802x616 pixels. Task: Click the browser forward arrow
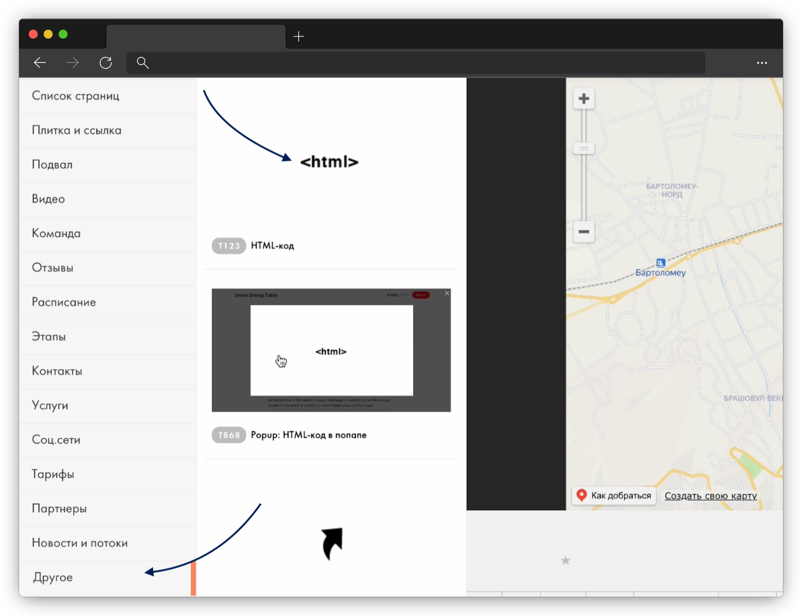click(73, 63)
